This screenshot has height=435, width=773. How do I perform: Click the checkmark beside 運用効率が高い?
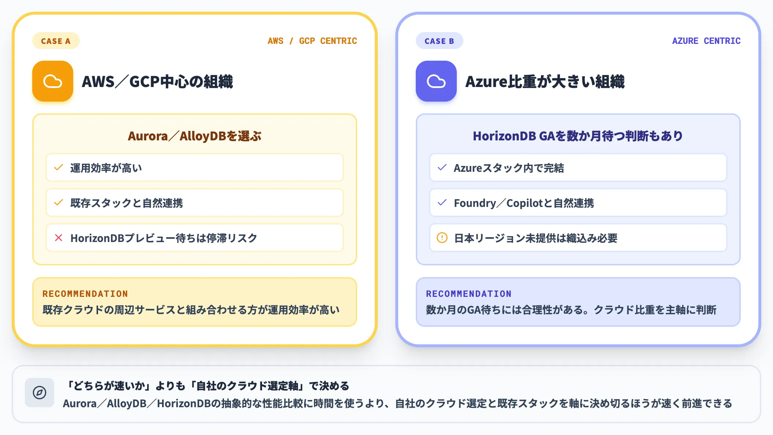(x=59, y=167)
